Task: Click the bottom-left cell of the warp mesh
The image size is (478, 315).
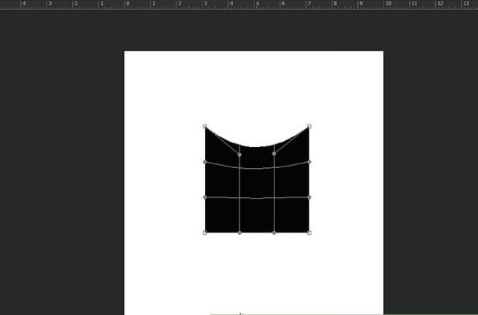Action: click(x=222, y=215)
